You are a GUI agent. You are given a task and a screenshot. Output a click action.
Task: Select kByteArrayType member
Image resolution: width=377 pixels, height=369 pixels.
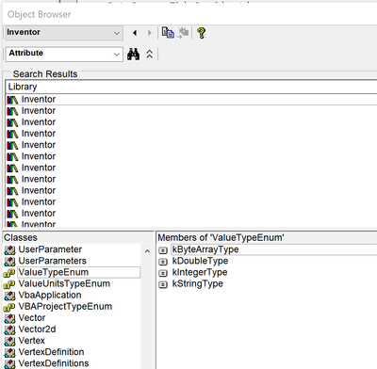point(205,249)
